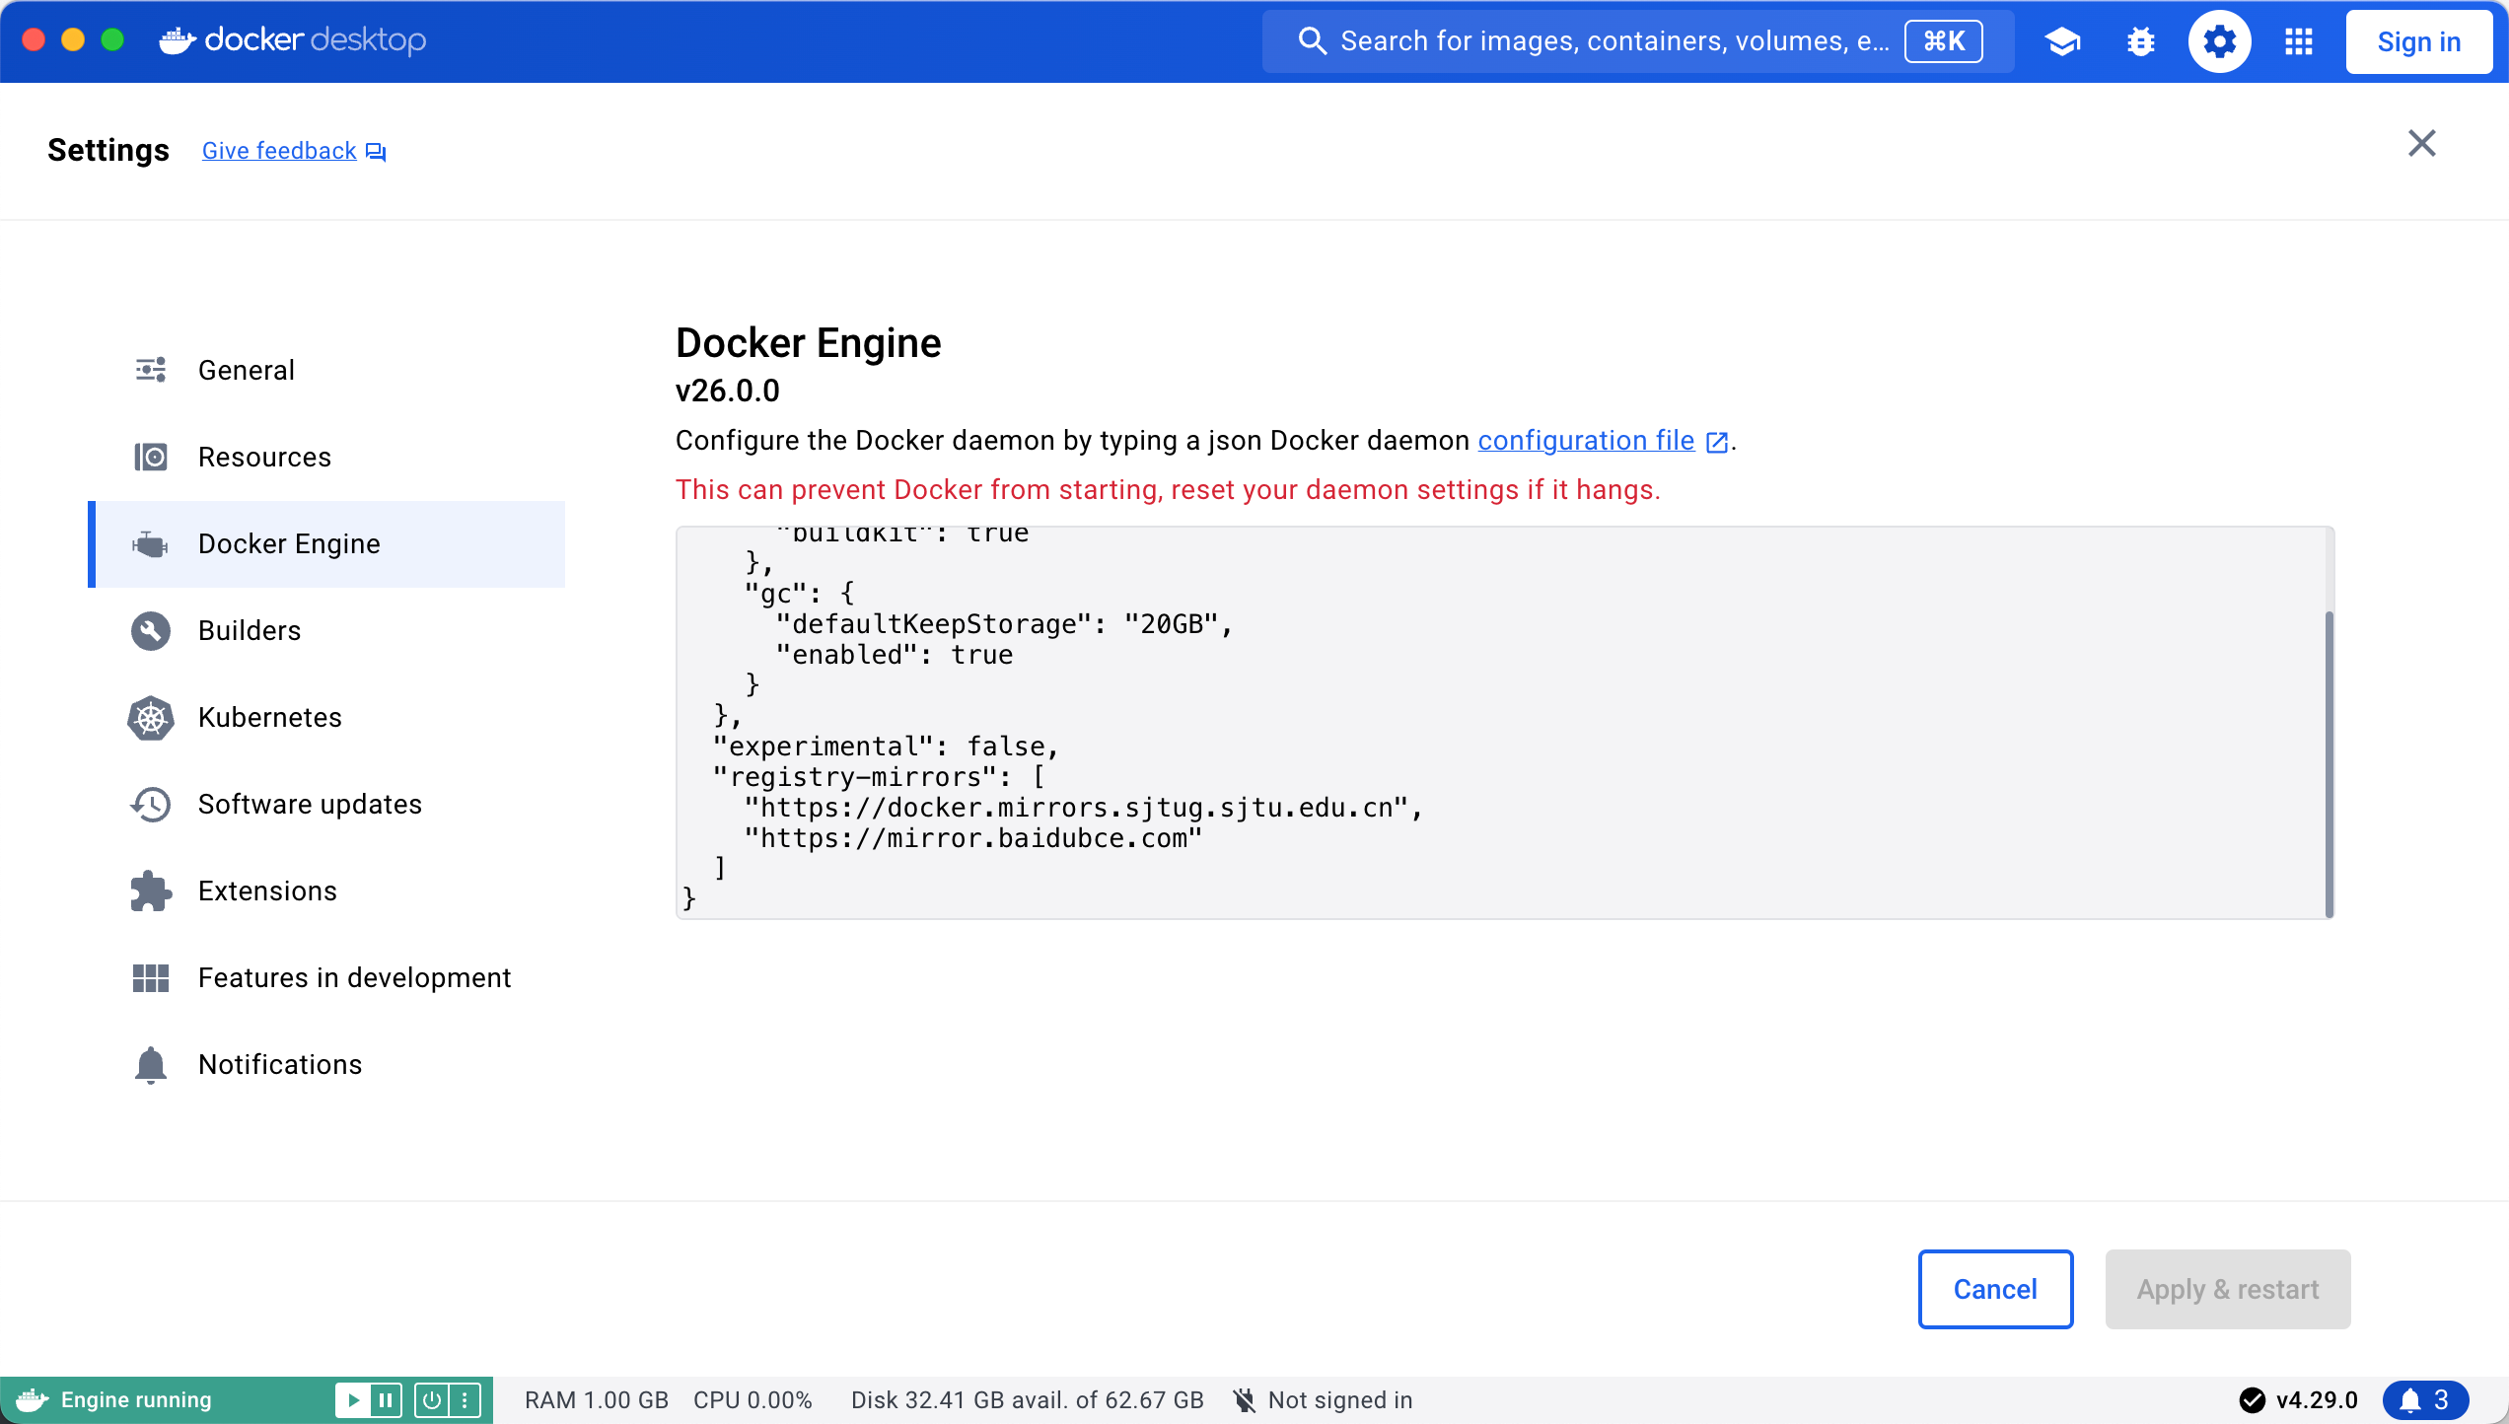Open the Extensions settings section

click(x=267, y=890)
